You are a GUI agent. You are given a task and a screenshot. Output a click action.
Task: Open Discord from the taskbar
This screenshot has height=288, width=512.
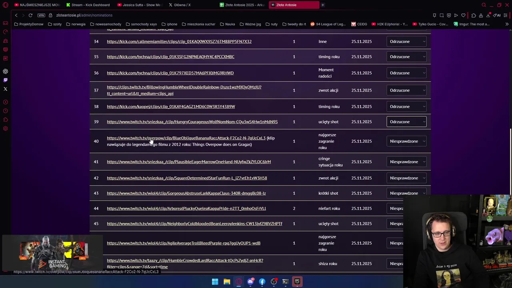point(250,282)
